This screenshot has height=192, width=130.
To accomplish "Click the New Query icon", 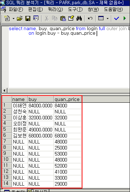I will pos(7,18).
